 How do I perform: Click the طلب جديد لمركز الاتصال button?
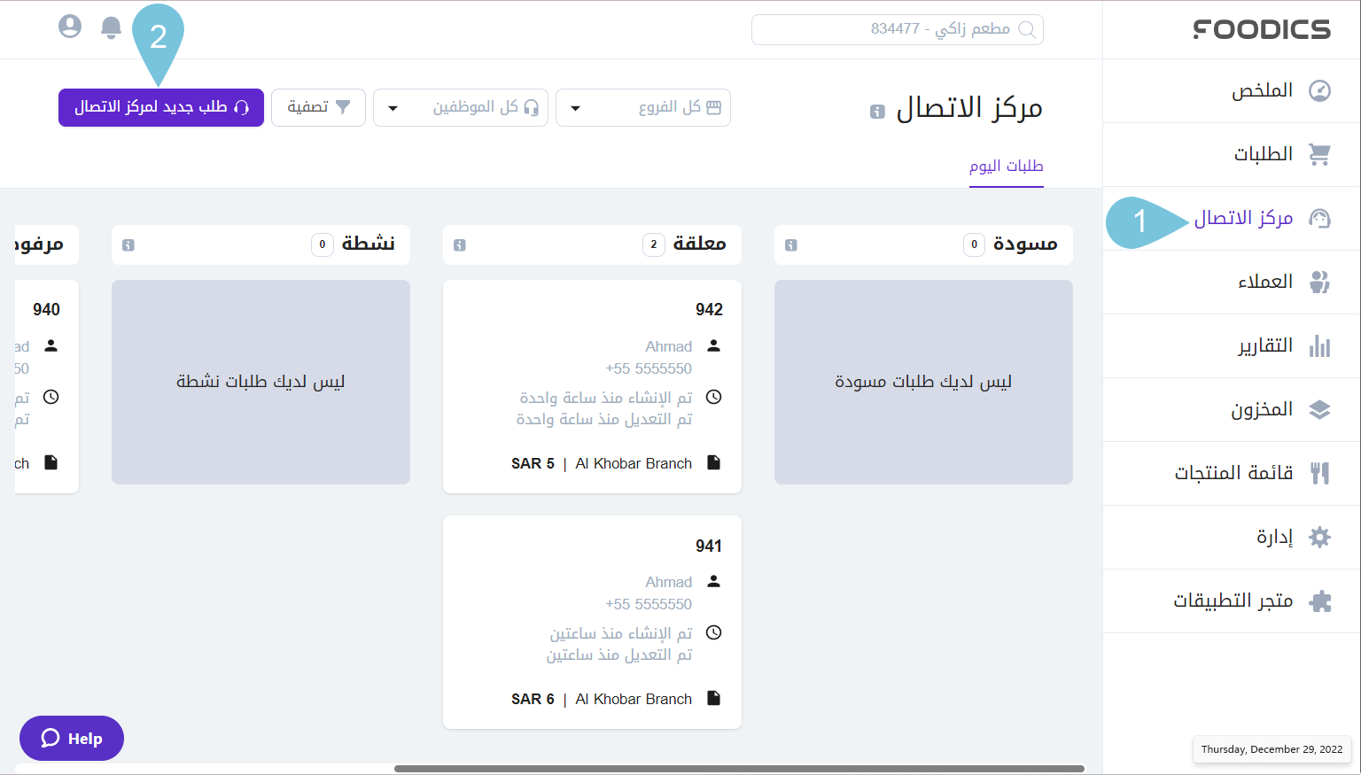click(x=160, y=107)
